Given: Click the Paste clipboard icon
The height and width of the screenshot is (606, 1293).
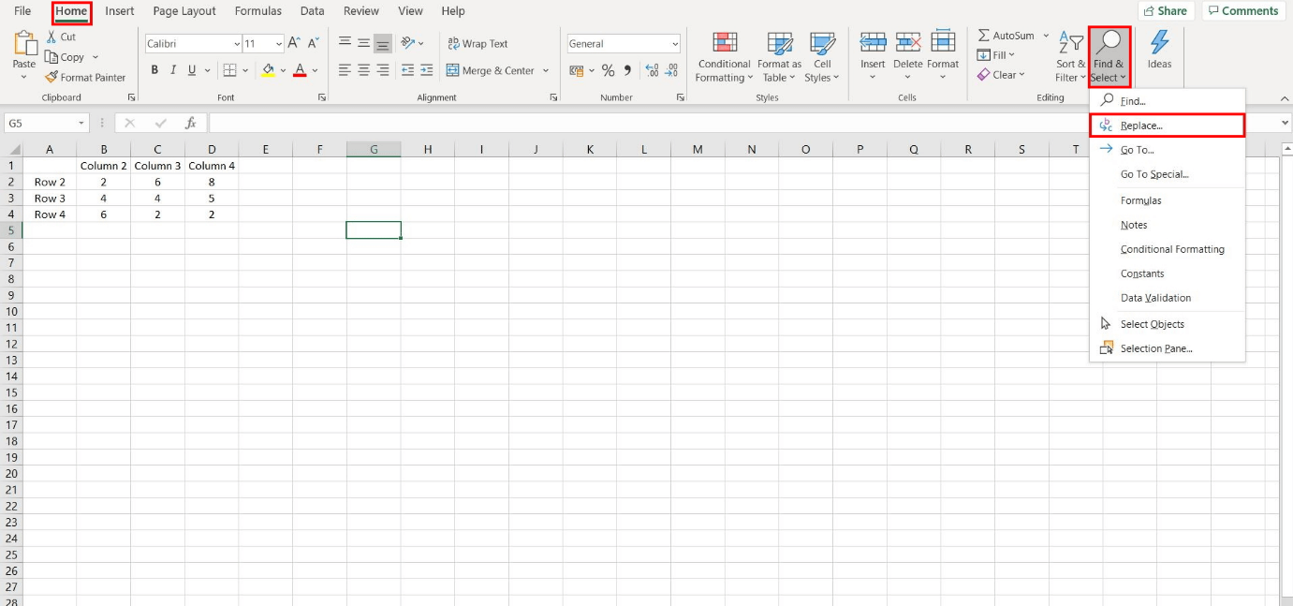Looking at the screenshot, I should click(24, 44).
